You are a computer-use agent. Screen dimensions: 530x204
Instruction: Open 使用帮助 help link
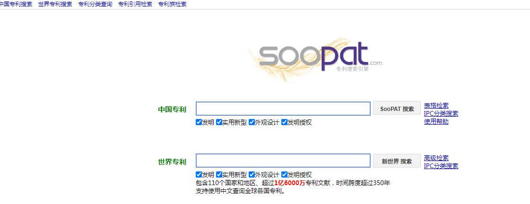coord(436,122)
